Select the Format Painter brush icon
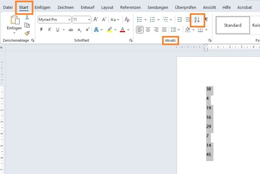The image size is (260, 174). (27, 33)
